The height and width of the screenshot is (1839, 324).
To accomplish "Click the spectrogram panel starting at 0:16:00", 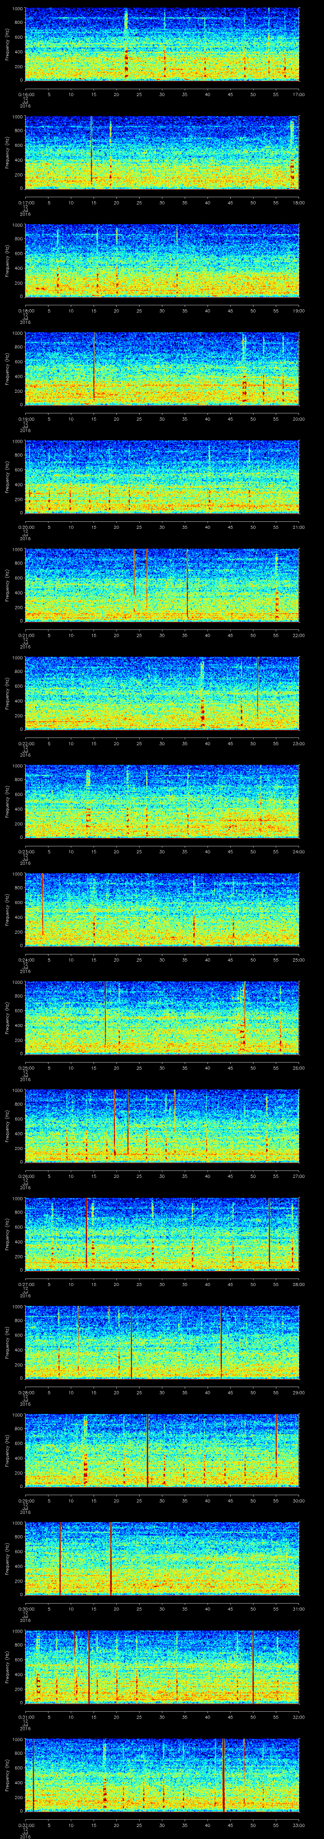I will (x=162, y=44).
